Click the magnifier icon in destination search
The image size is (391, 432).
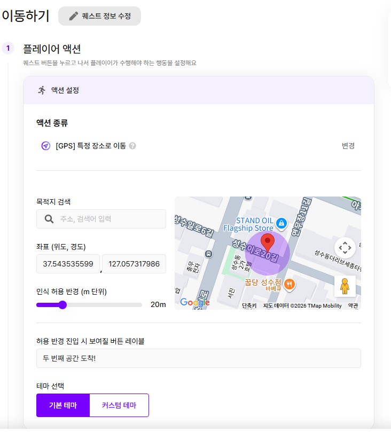click(49, 219)
